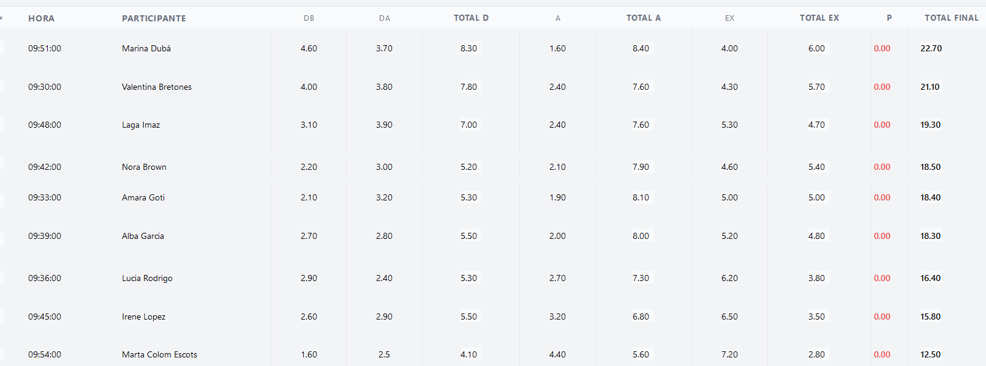This screenshot has height=366, width=986.
Task: Click the 09:42:00 time cell
Action: coord(45,167)
